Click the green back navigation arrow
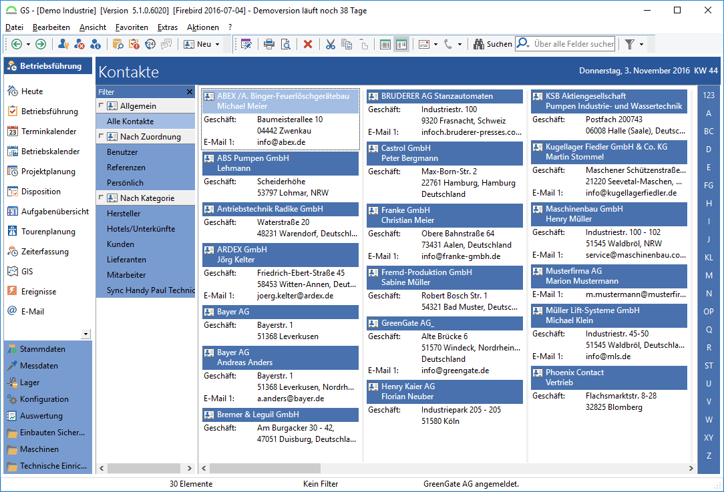The height and width of the screenshot is (492, 724). [x=17, y=44]
